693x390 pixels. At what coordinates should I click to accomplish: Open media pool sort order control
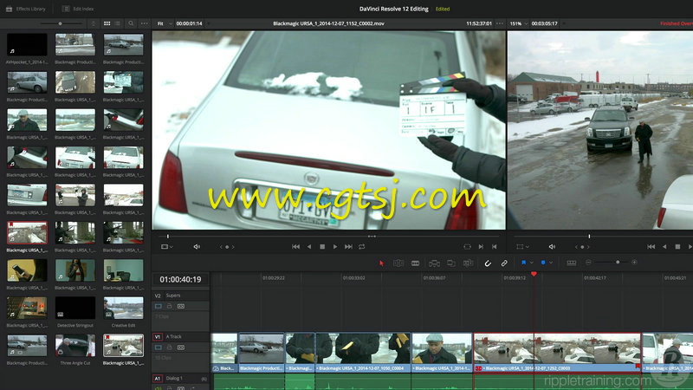[94, 23]
